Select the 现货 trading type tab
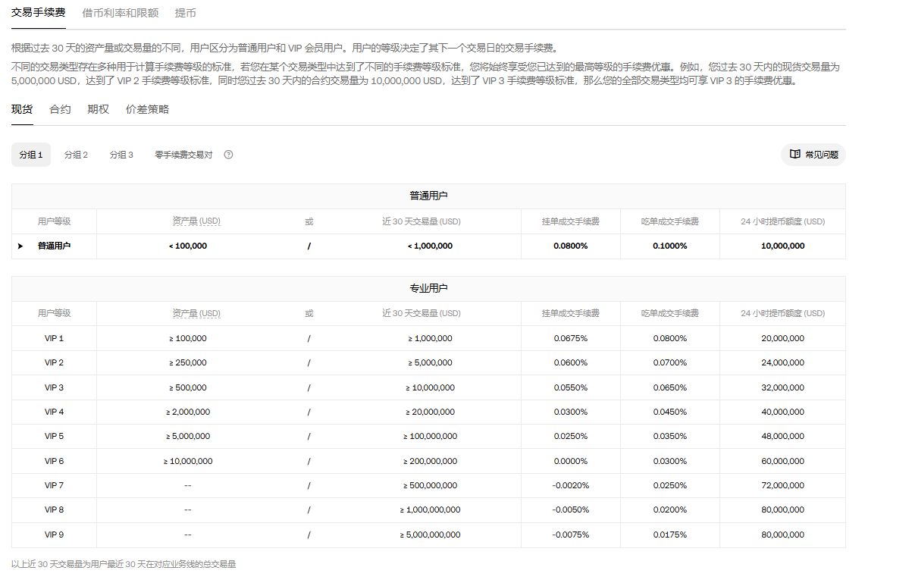Image resolution: width=912 pixels, height=580 pixels. (22, 109)
